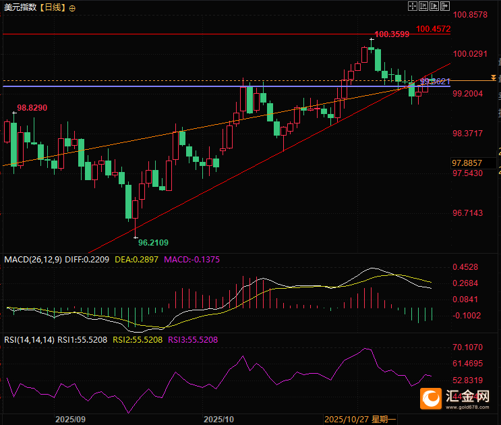The width and height of the screenshot is (501, 425).
Task: Click the 98.8290 price label
Action: point(32,108)
